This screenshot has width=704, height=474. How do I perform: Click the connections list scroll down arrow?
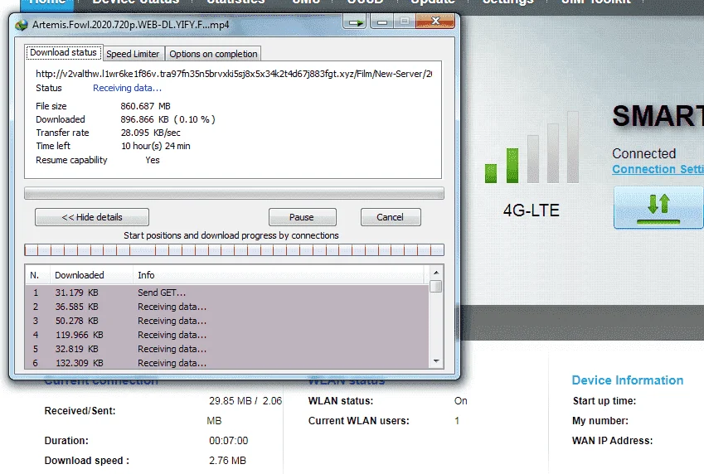click(x=436, y=361)
